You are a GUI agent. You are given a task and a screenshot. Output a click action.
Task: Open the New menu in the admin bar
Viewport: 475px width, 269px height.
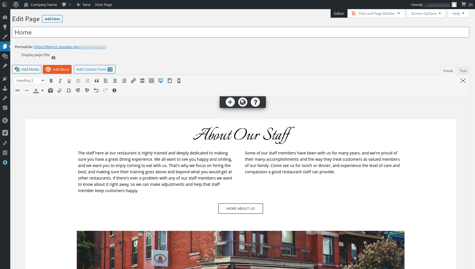click(83, 5)
